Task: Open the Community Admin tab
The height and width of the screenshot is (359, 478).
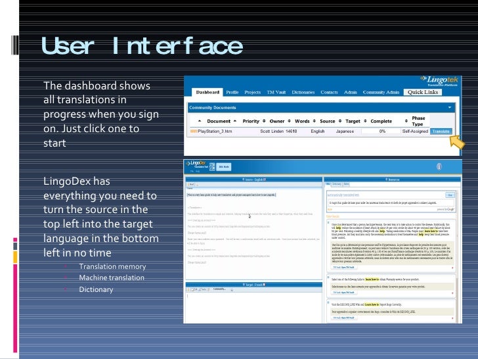Action: pos(381,92)
